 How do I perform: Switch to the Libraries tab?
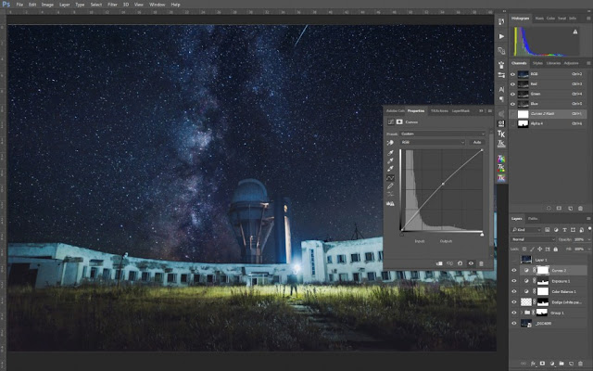pyautogui.click(x=553, y=63)
